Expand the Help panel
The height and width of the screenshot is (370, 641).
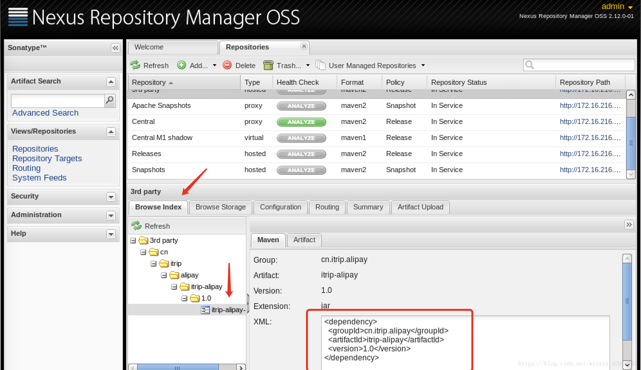111,234
